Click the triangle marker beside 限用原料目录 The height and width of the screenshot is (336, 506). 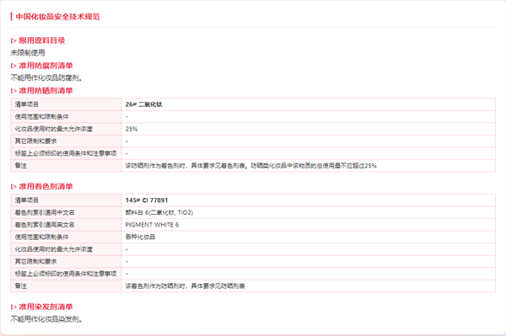13,40
